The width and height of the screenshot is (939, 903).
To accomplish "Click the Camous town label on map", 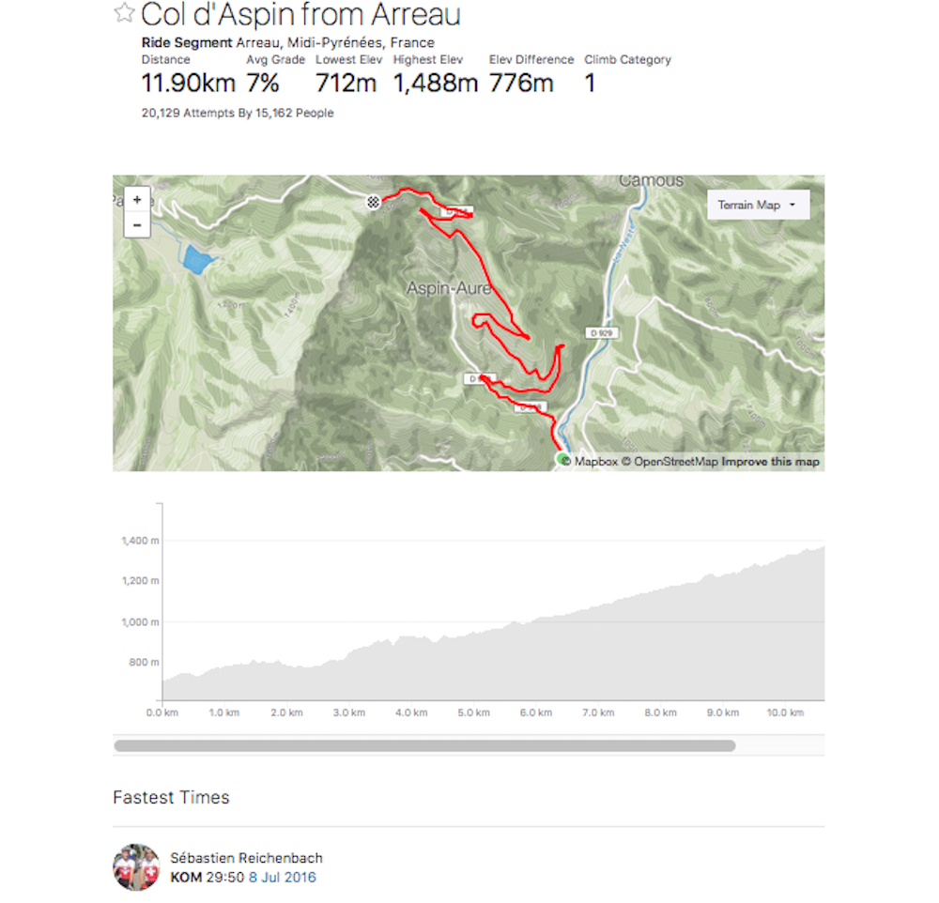I will click(651, 181).
